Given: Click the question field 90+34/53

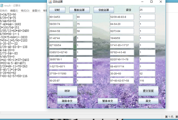Looking at the screenshot, I should click(61, 17).
